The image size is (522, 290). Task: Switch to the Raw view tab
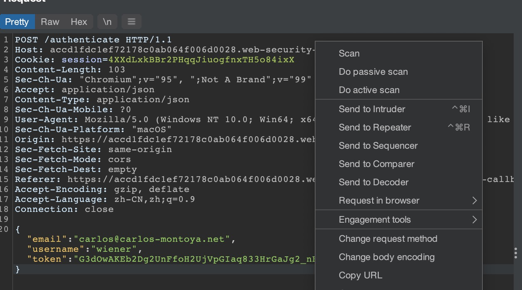click(50, 22)
